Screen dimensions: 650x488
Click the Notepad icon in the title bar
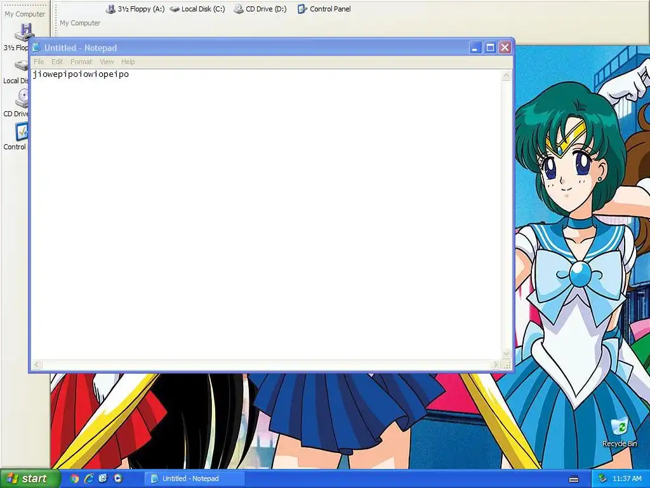[36, 48]
